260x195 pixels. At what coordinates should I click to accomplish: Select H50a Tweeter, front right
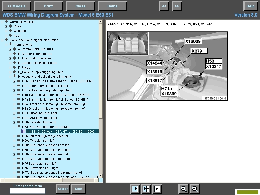click(39, 122)
